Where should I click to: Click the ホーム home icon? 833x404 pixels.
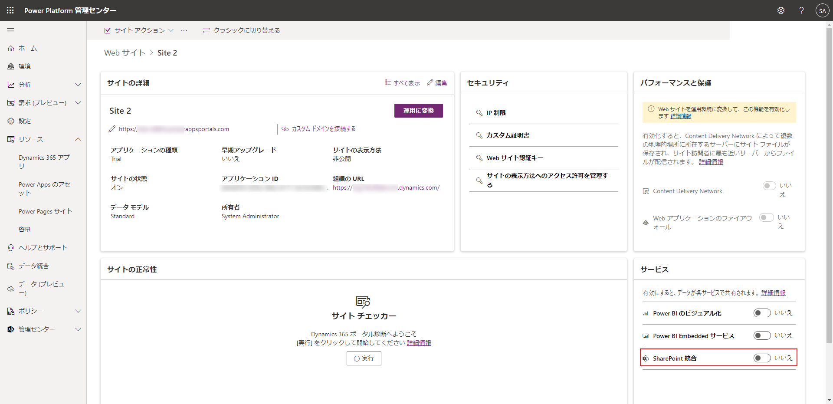pos(11,48)
